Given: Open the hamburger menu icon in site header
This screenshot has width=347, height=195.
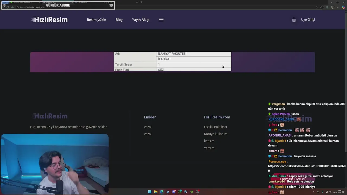Looking at the screenshot, I should click(161, 19).
